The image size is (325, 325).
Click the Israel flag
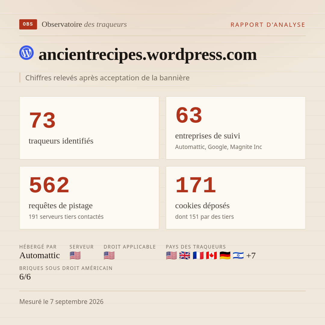click(238, 255)
